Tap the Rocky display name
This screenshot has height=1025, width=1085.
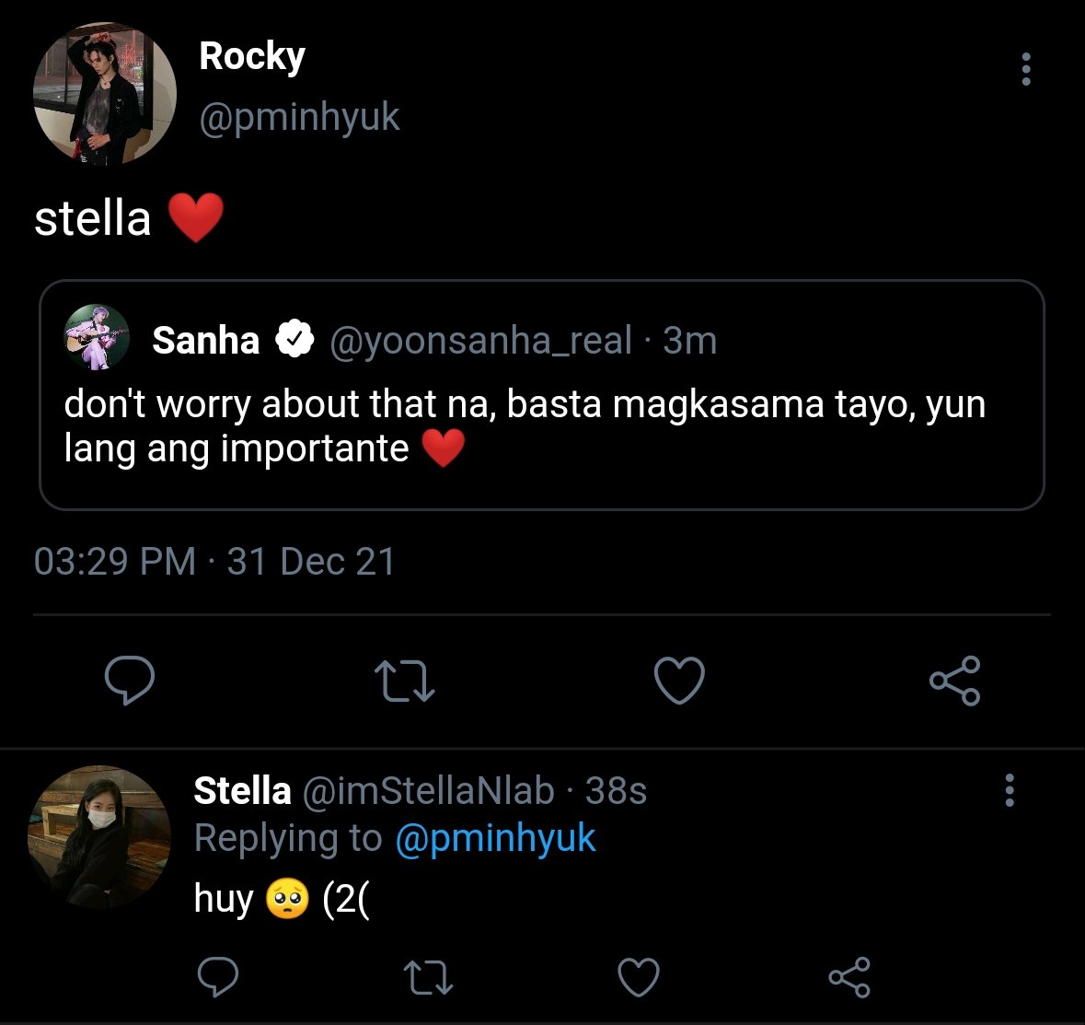click(252, 57)
